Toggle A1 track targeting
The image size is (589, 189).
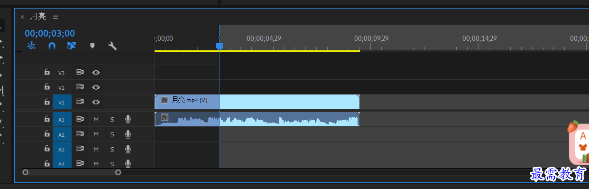[62, 120]
